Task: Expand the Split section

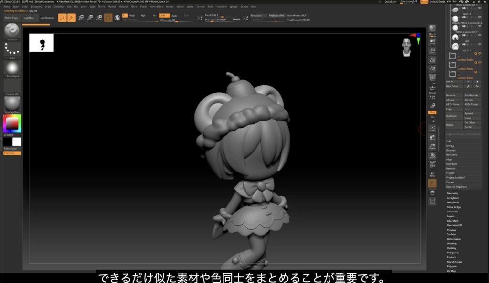Action: point(449,141)
